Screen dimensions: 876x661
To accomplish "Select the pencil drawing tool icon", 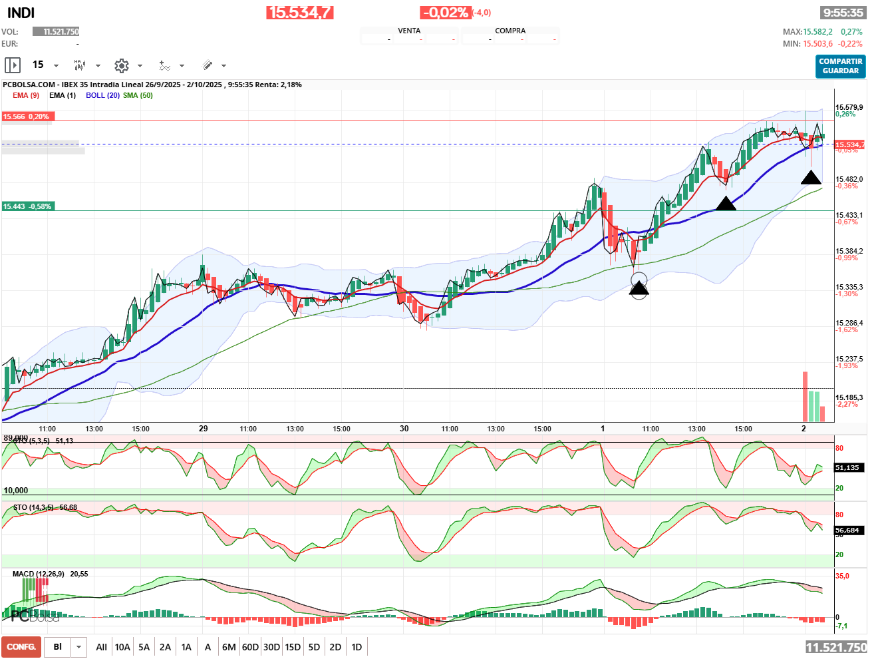I will [207, 65].
